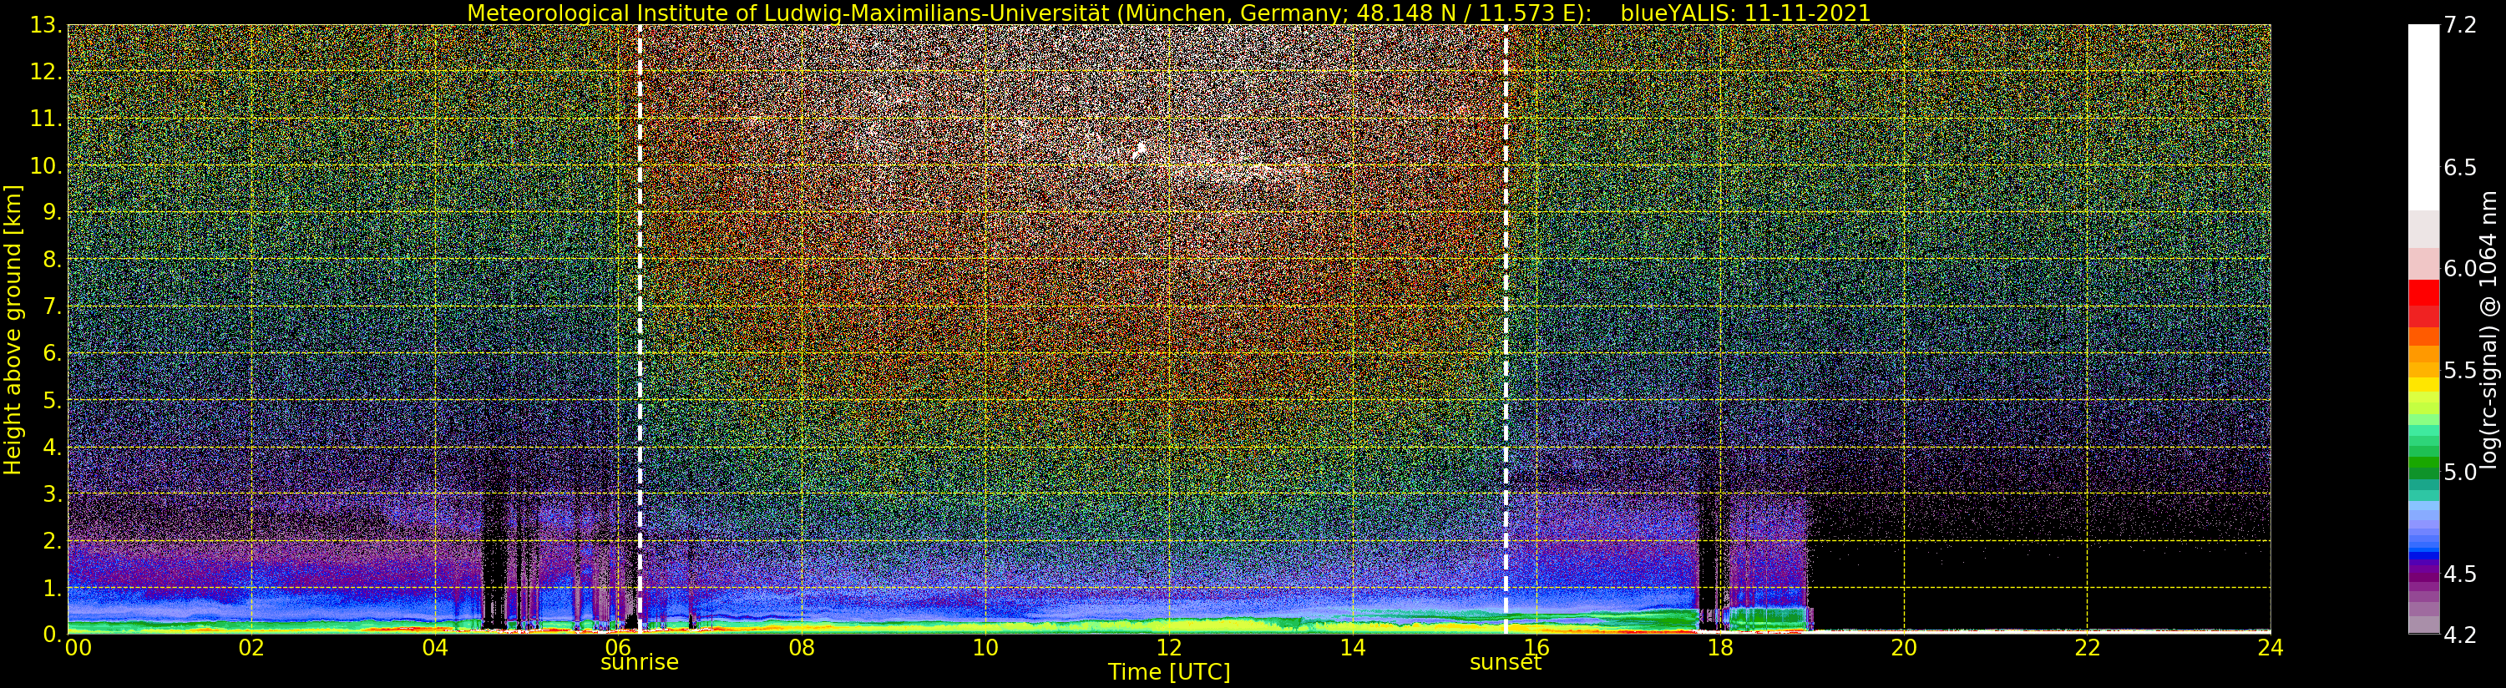Click the "log(rc-signal) @ 1064 nm" colorbar label
2506x688 pixels.
pos(2489,329)
